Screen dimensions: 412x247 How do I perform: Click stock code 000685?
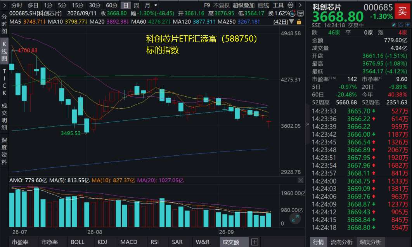pos(378,8)
